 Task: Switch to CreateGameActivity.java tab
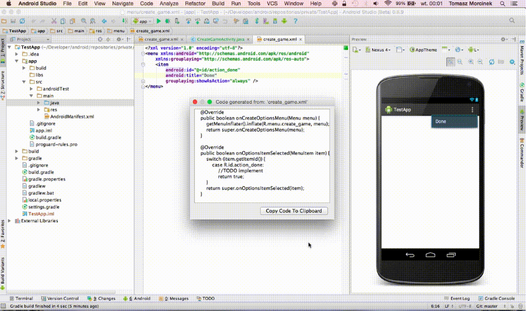coord(220,39)
